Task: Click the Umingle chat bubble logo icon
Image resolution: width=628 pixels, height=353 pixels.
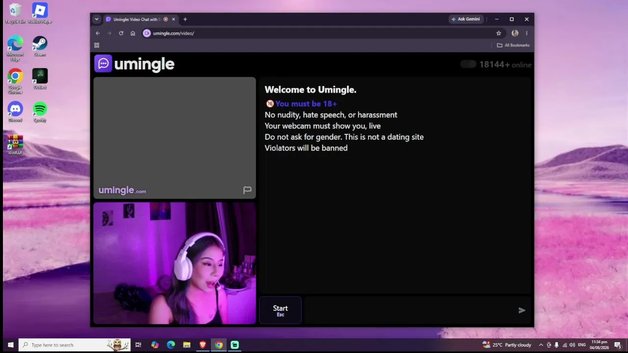Action: coord(103,64)
